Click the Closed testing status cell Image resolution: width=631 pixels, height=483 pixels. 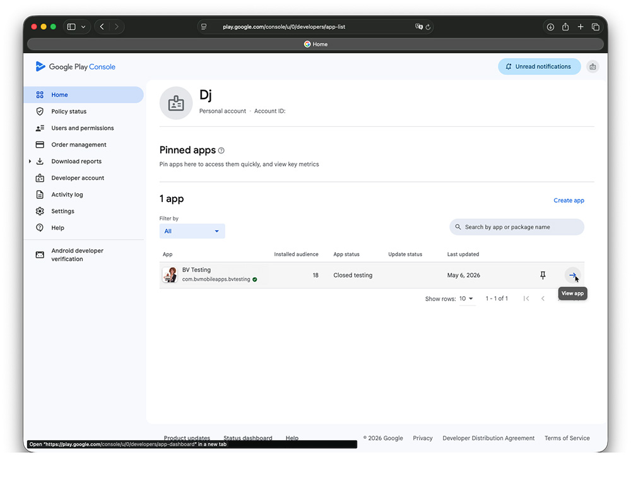tap(353, 275)
